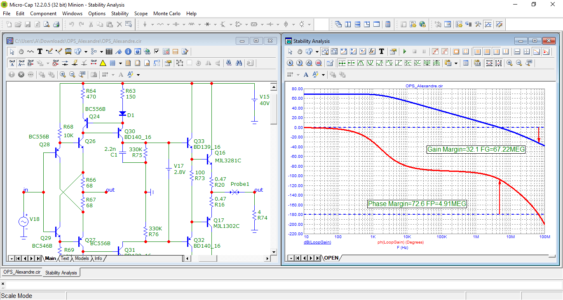Viewport: 563px width, 300px height.
Task: Cut selection with the scissors icon
Action: pos(91,24)
